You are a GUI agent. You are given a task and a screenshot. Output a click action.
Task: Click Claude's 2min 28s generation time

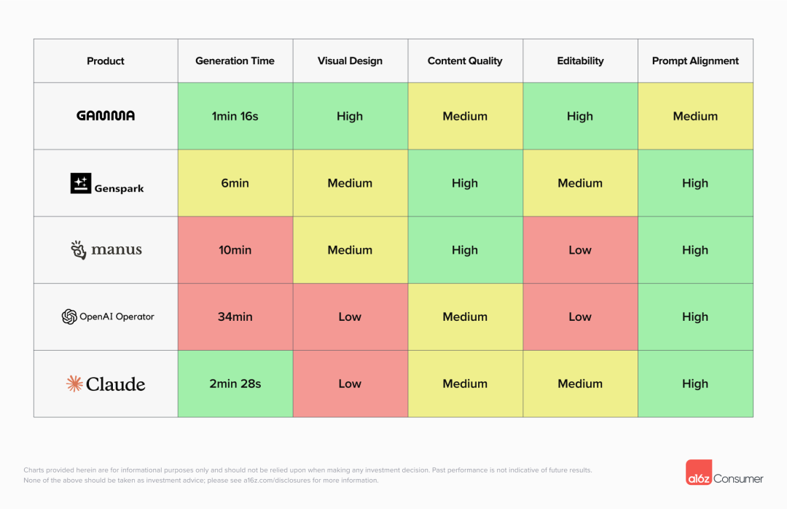pyautogui.click(x=235, y=384)
